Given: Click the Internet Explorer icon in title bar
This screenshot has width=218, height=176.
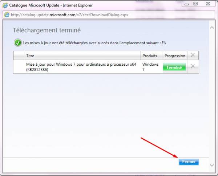Looking at the screenshot, I should coord(6,5).
